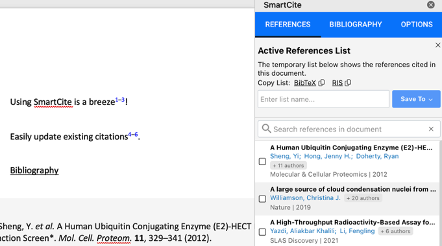Click the BibTeX copy icon

[322, 83]
